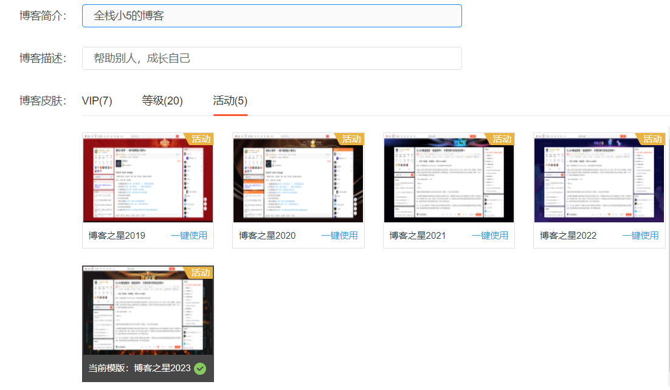Switch to the VIP(7) skin tab
This screenshot has width=670, height=390.
tap(97, 101)
